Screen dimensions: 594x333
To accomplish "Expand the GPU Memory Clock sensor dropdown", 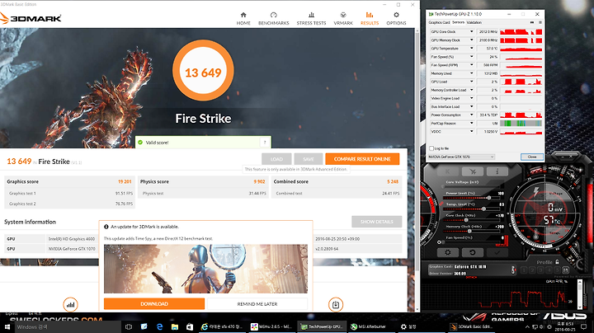I will [472, 40].
